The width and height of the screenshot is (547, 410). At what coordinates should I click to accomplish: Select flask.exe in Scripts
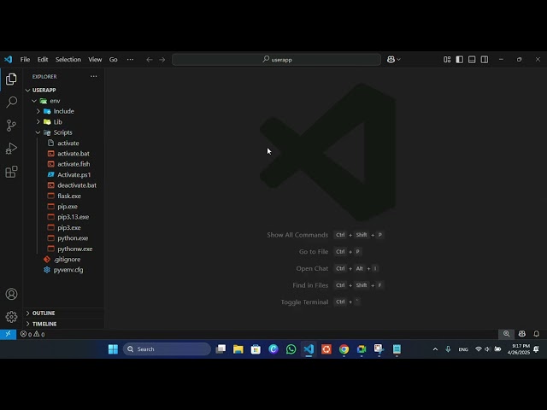point(63,196)
